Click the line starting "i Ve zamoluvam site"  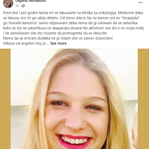click(55, 33)
